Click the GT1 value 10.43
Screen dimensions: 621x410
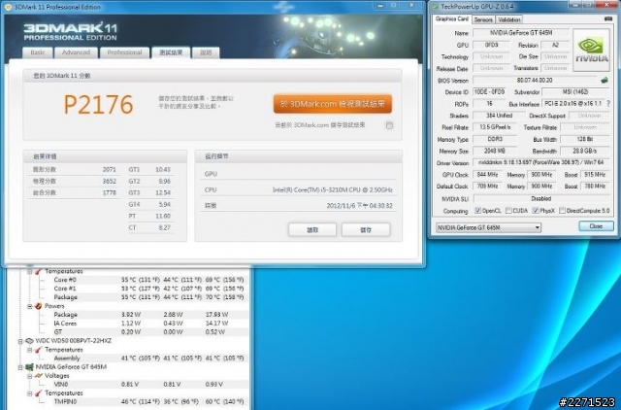pos(162,169)
